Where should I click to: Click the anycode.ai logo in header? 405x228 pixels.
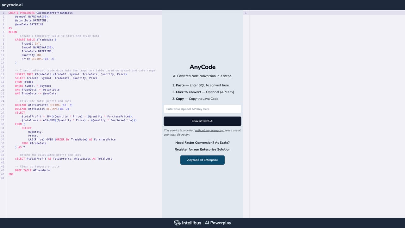tap(12, 5)
